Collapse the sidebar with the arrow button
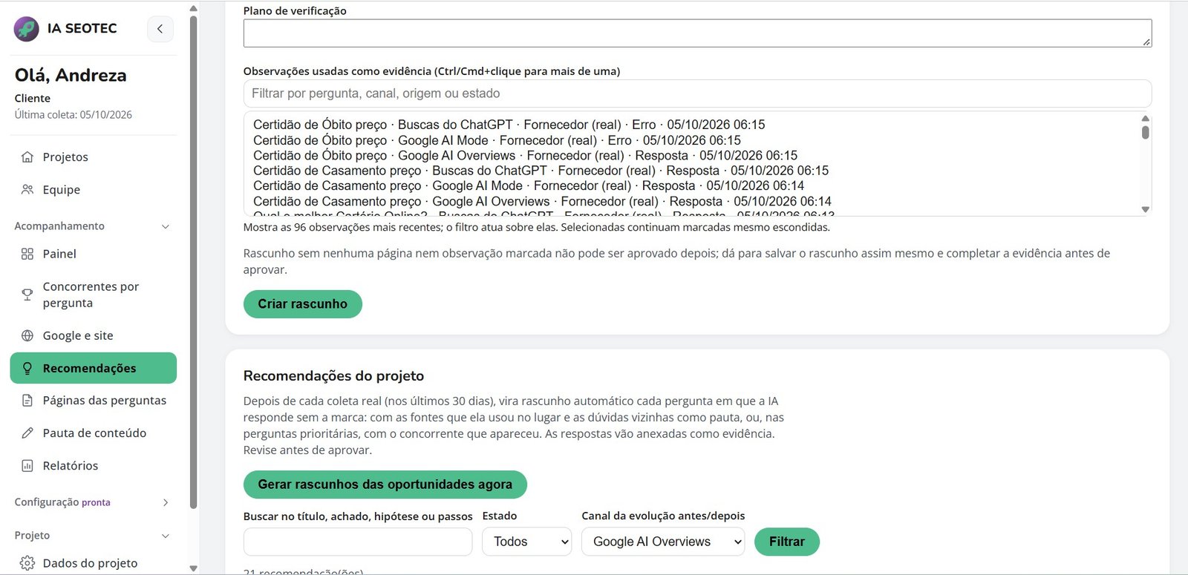Viewport: 1188px width, 575px height. tap(160, 29)
